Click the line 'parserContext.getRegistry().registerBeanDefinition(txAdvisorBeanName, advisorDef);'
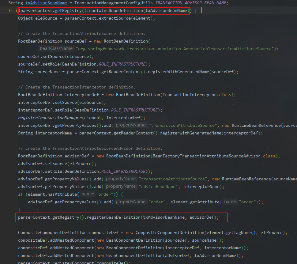 (x=118, y=217)
